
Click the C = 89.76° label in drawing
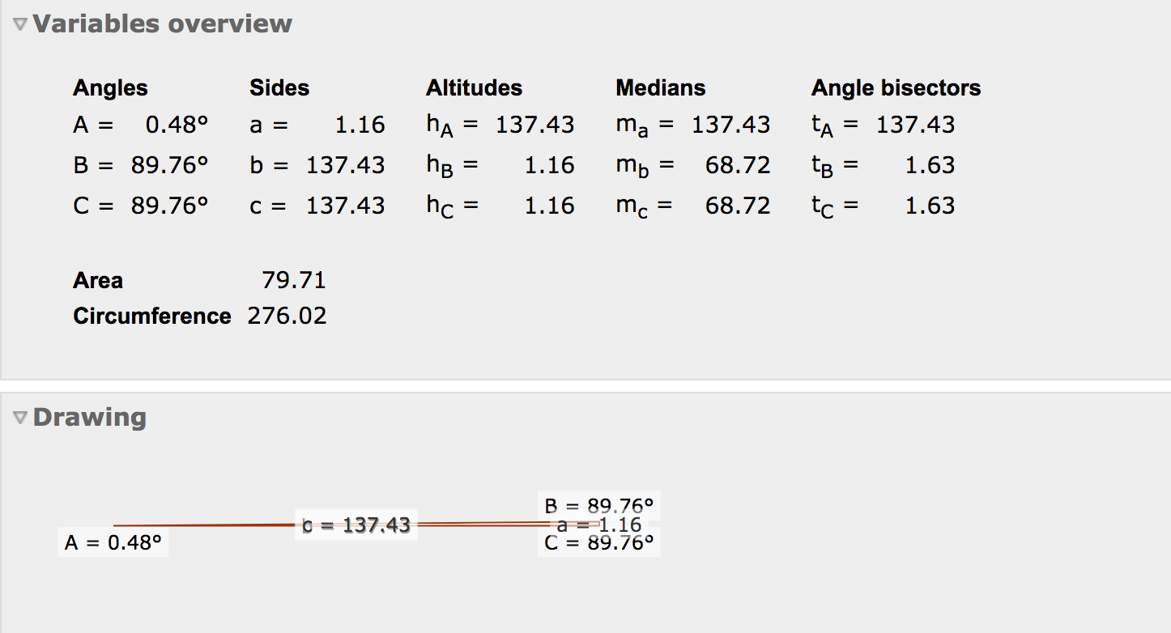point(598,543)
